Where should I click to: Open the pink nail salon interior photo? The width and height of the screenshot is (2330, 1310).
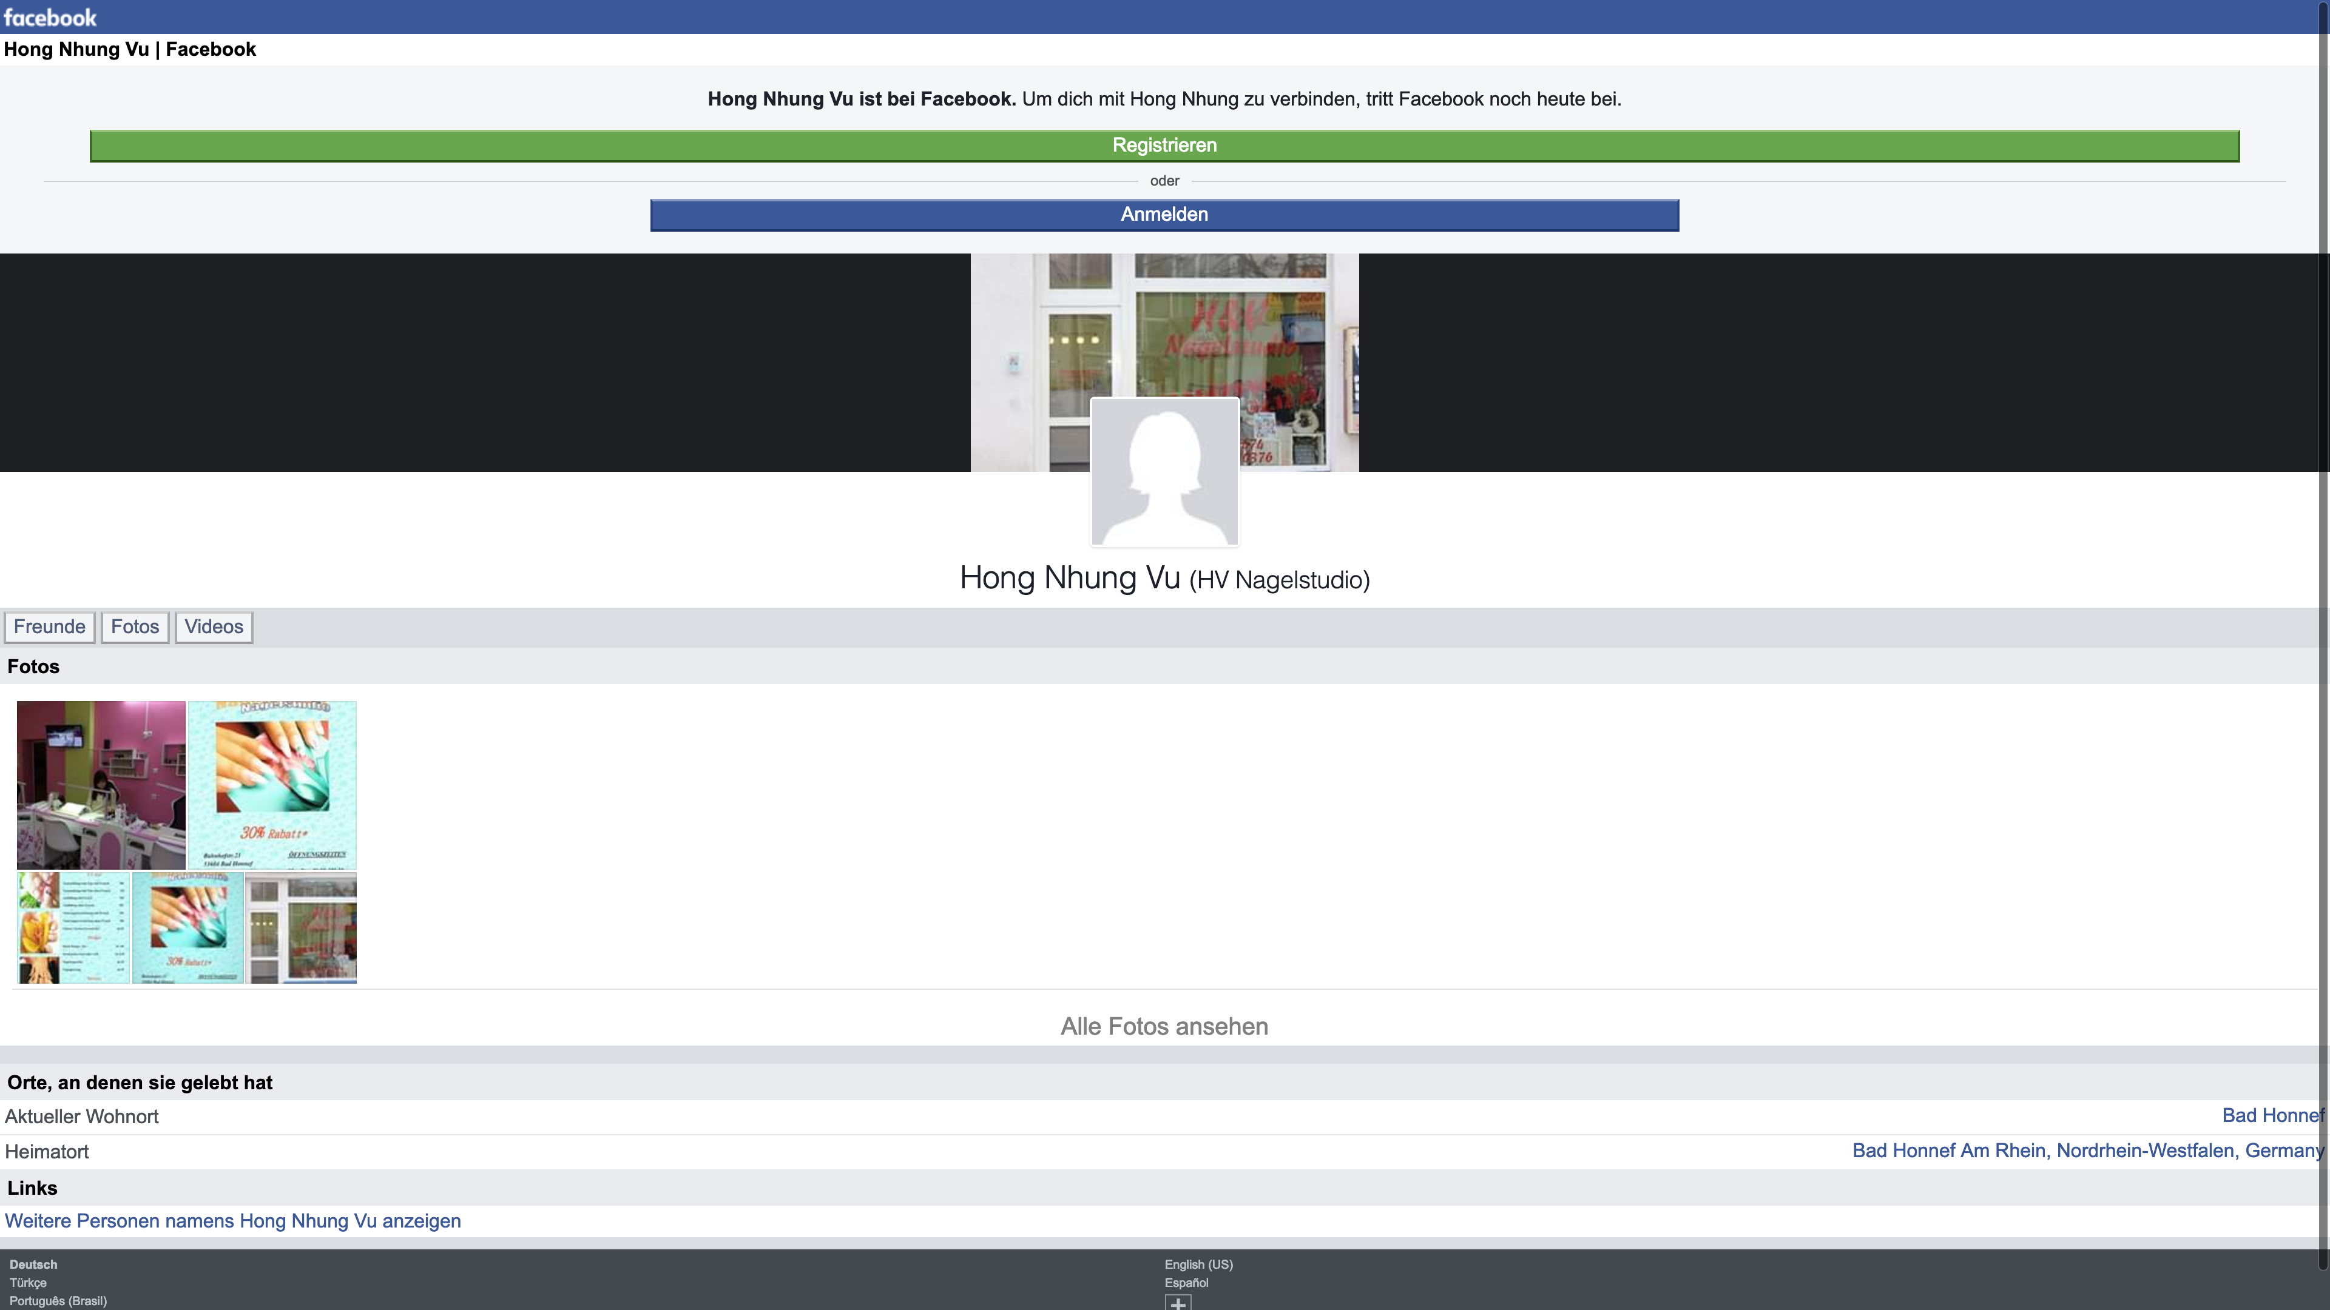tap(101, 785)
